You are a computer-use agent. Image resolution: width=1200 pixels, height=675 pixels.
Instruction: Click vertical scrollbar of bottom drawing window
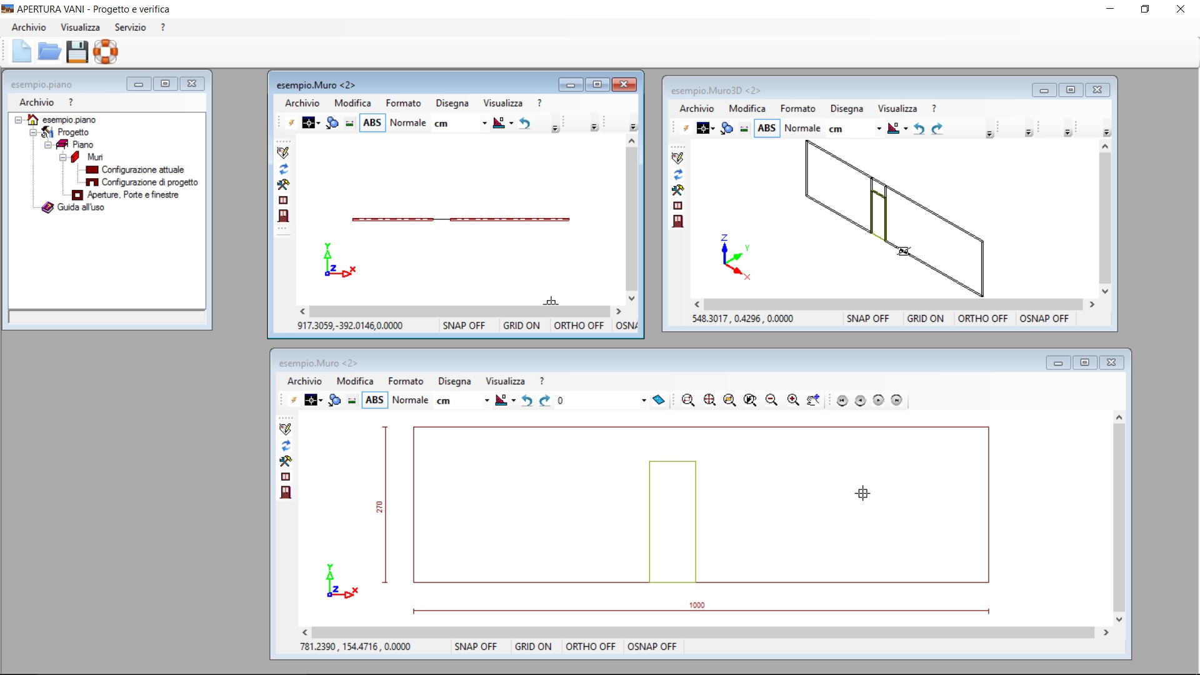pyautogui.click(x=1119, y=518)
